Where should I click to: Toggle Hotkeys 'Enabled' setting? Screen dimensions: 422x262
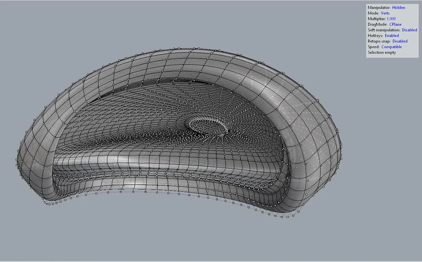coord(392,36)
